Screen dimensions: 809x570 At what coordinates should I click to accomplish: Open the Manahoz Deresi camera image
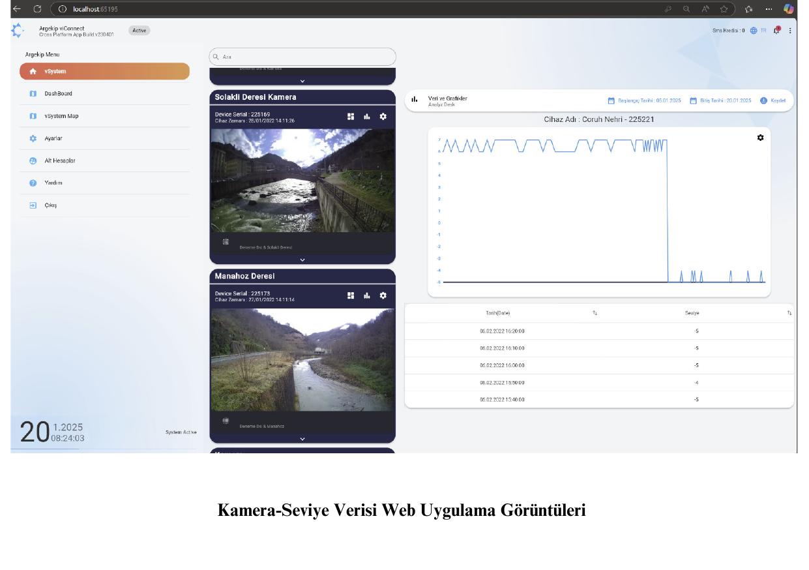tap(302, 359)
